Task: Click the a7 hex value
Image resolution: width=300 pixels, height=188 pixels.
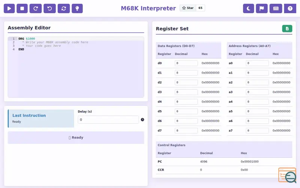Action: point(281,130)
